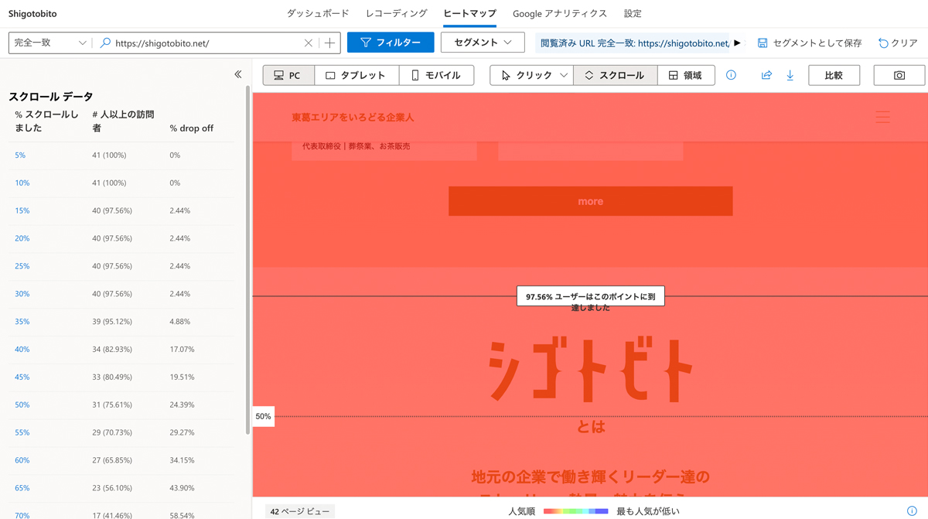Click the 65% scroll depth link
Screen dimensions: 928x519
click(x=22, y=488)
